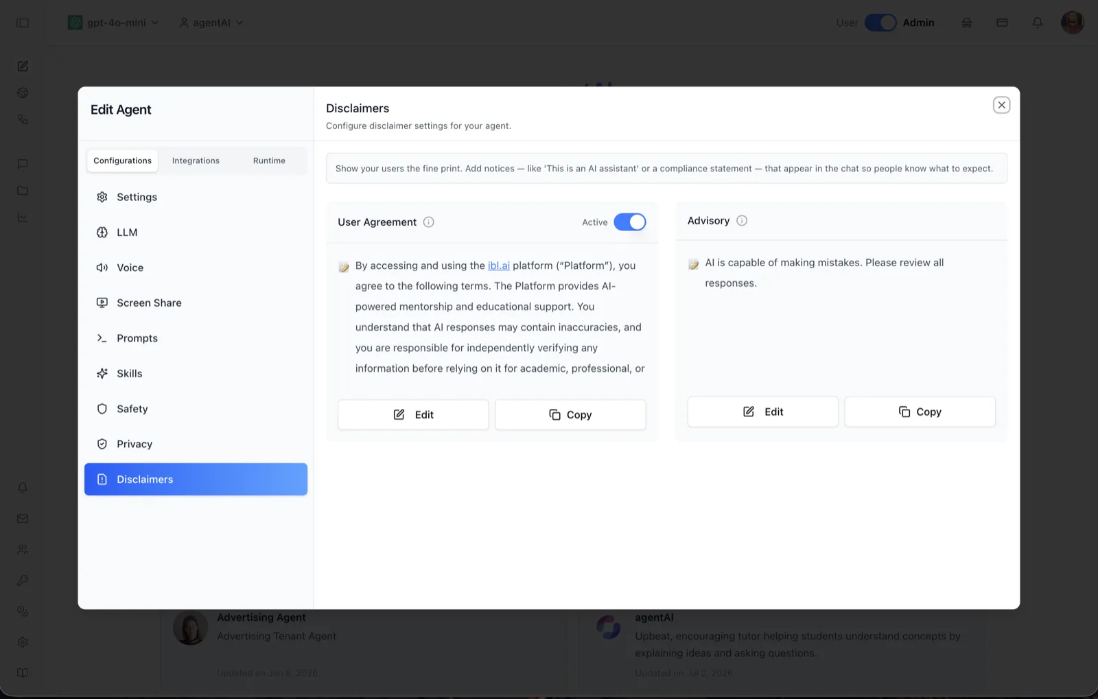Toggle the User Agreement Active switch
1098x699 pixels.
[x=630, y=222]
